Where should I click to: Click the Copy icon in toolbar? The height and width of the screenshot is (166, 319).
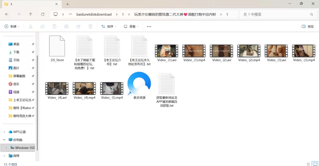point(42,26)
